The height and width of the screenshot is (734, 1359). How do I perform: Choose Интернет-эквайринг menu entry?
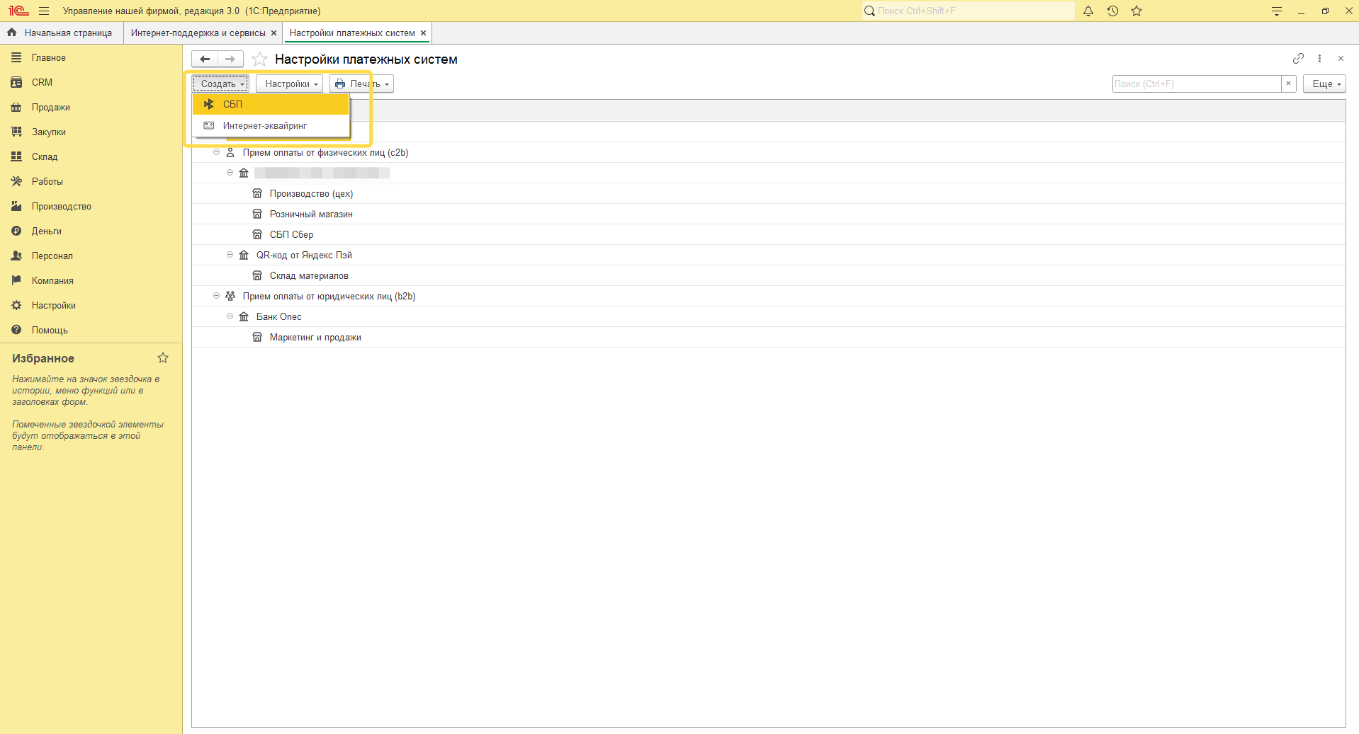click(x=264, y=126)
